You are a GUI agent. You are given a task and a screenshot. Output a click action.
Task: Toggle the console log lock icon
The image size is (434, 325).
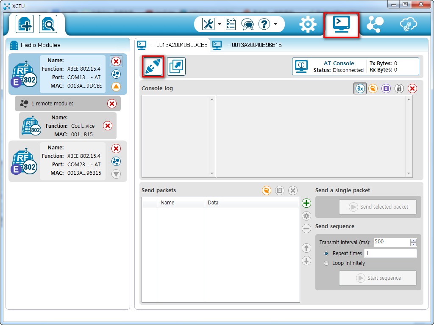point(399,88)
